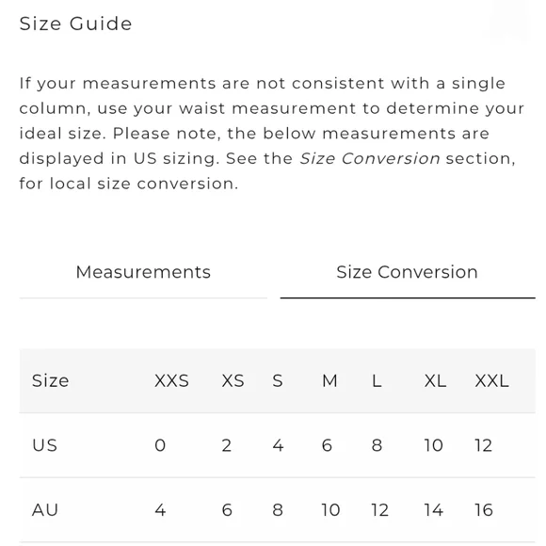This screenshot has width=546, height=546.
Task: Select US size 10 under XL
Action: [434, 445]
